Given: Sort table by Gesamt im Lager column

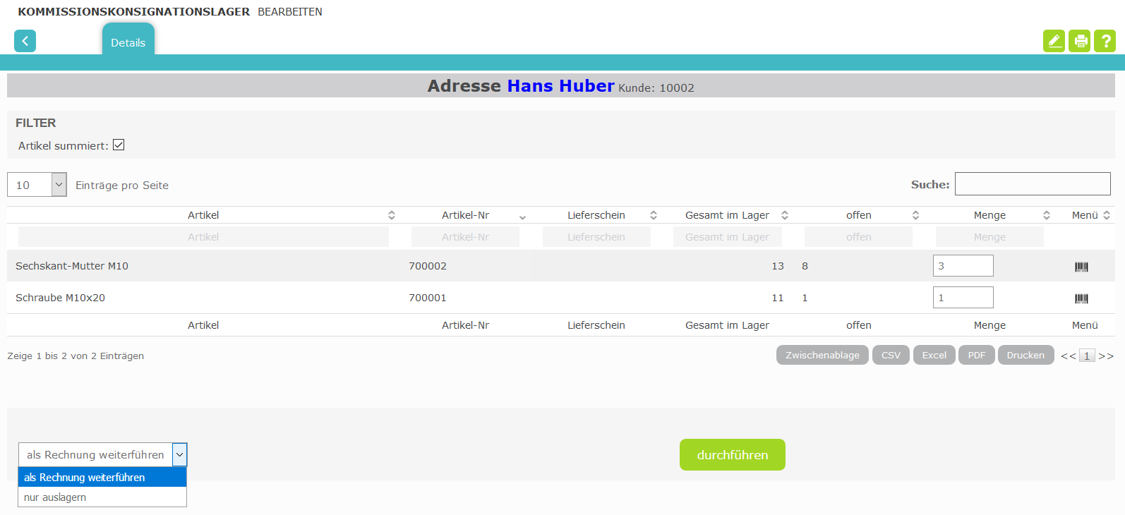Looking at the screenshot, I should pyautogui.click(x=727, y=215).
